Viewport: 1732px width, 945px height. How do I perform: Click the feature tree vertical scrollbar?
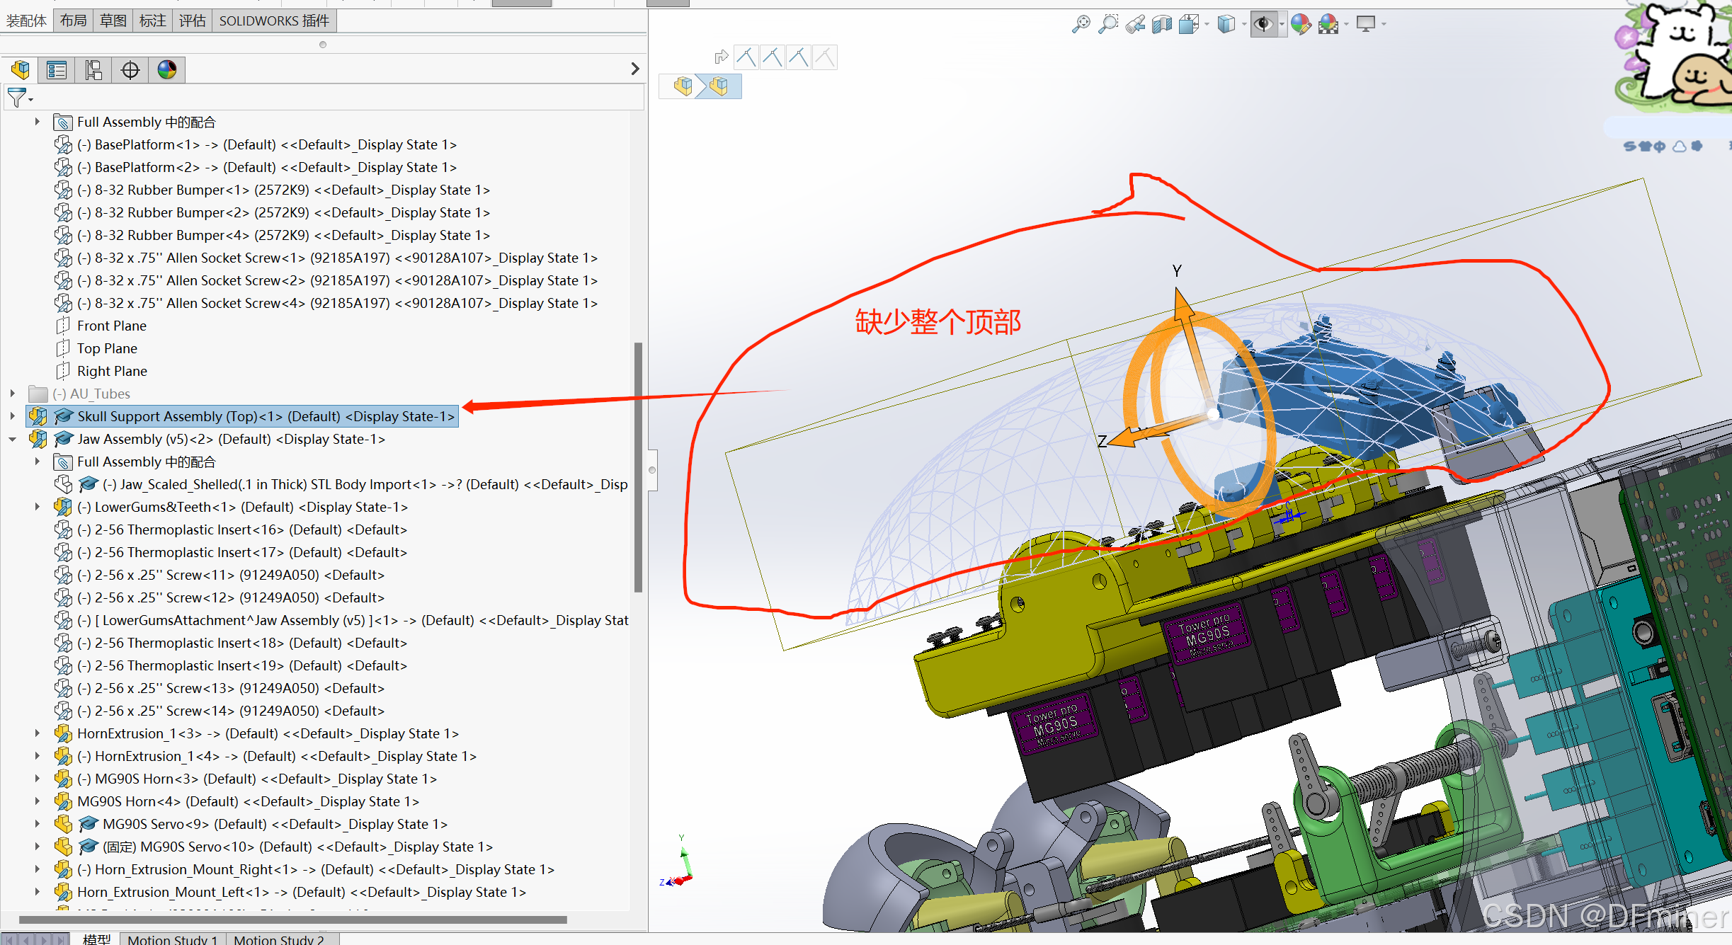tap(638, 467)
